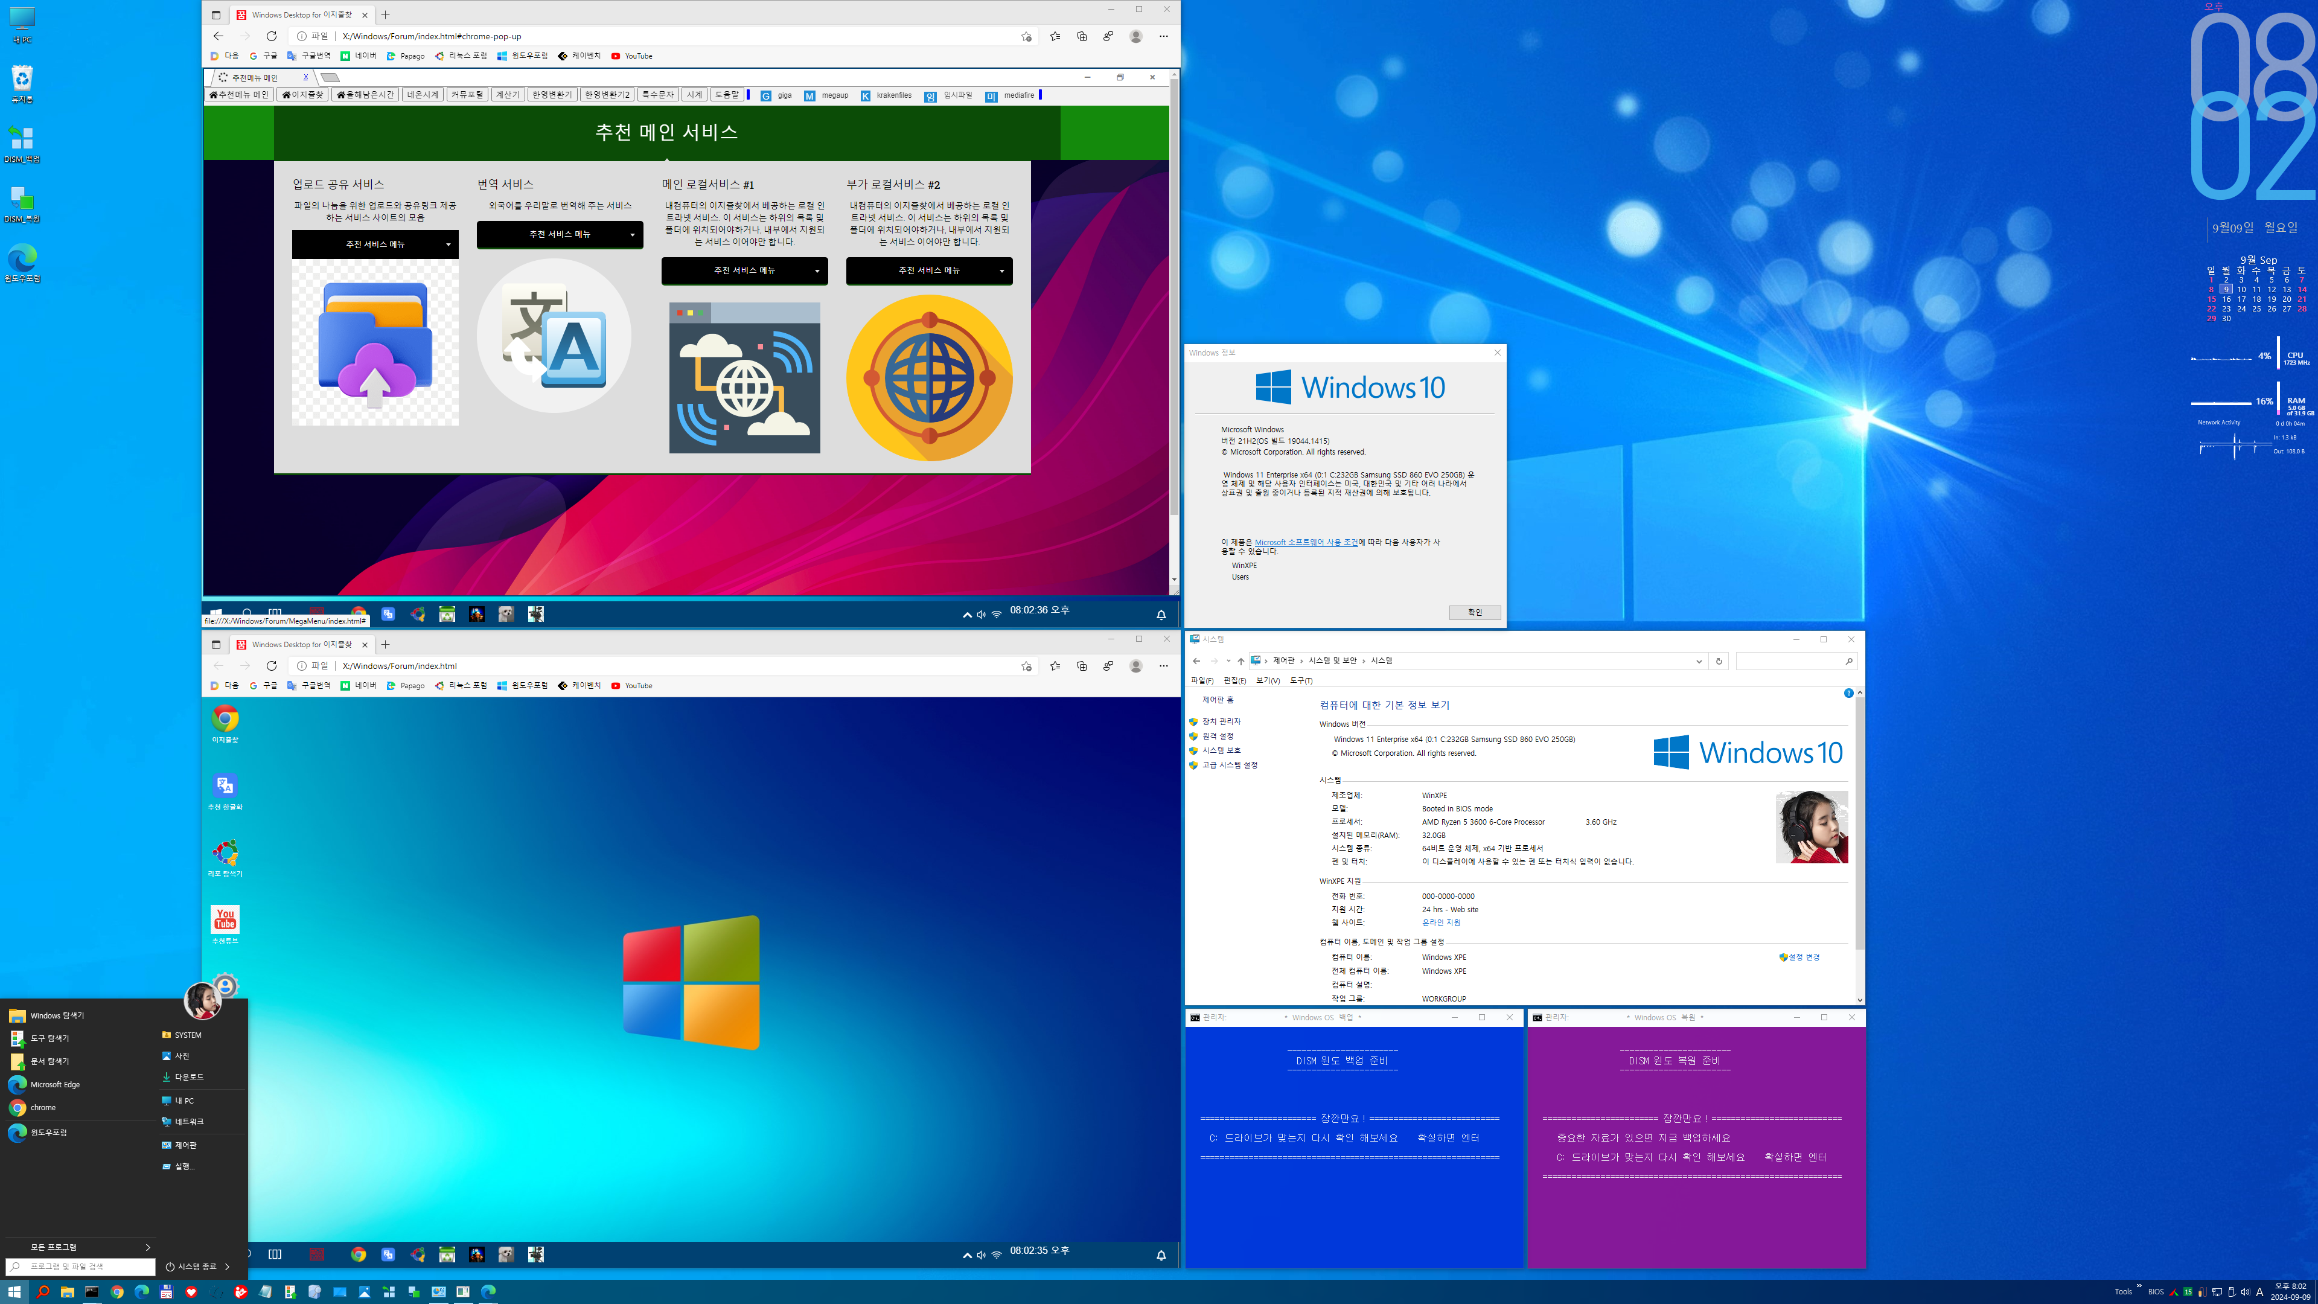Expand the Tools toolbar chevron on the taskbar
Viewport: 2318px width, 1304px height.
pos(2138,1285)
